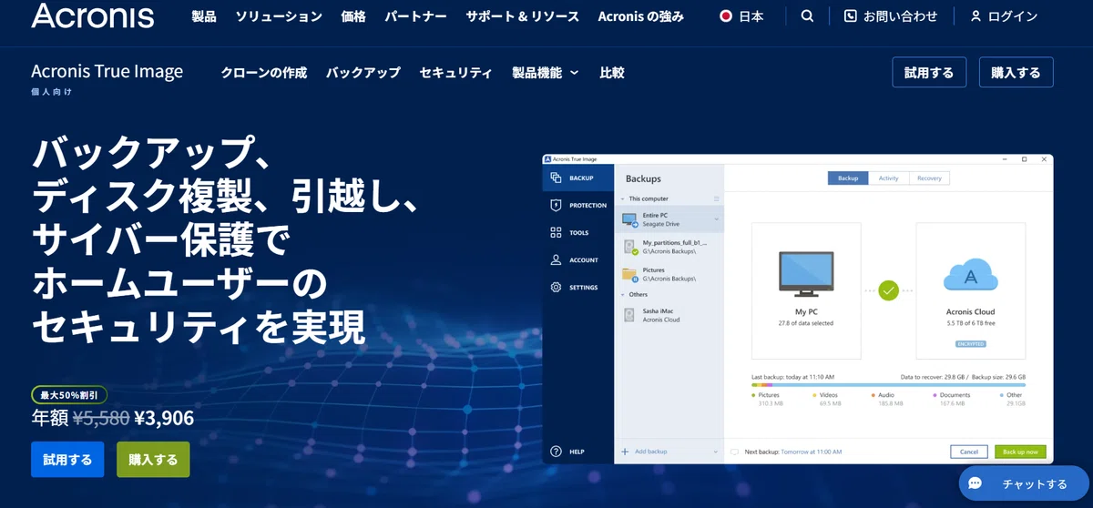Click outlined 試用する button in product bar

(x=929, y=73)
